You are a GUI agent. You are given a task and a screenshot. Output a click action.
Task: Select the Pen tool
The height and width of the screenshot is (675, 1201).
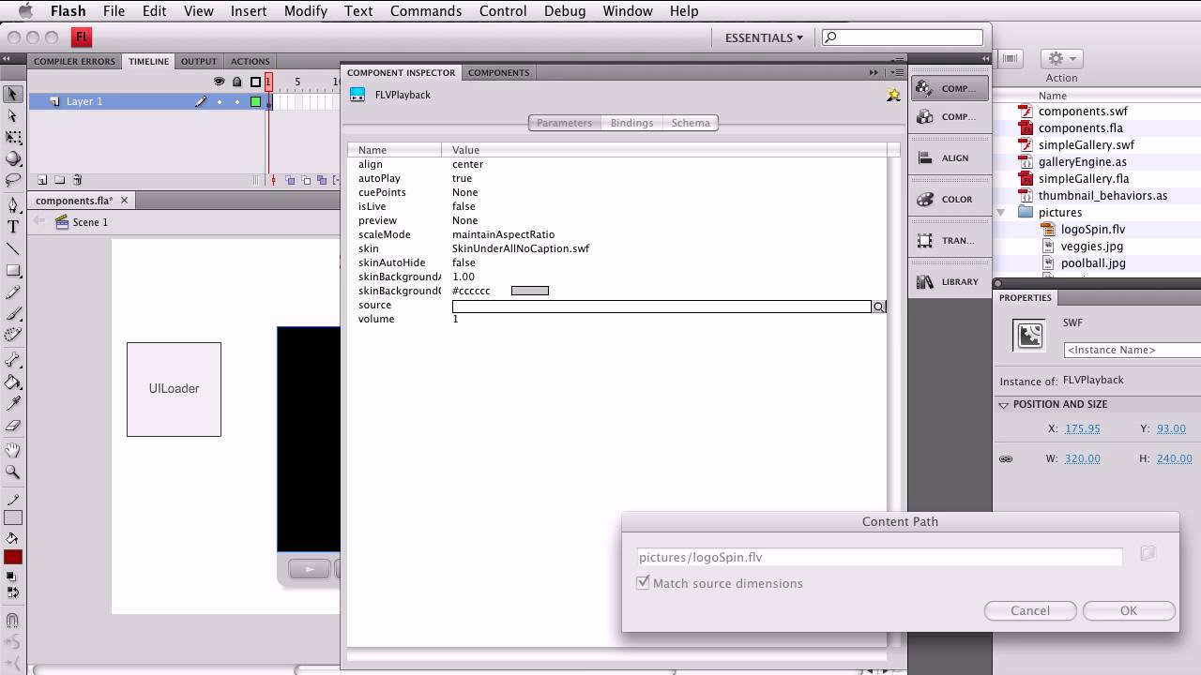13,204
